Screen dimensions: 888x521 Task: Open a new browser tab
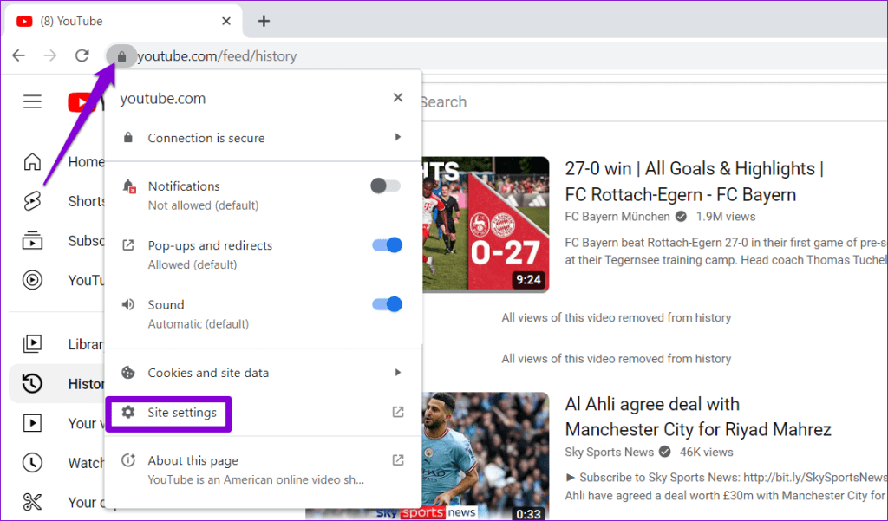(264, 21)
